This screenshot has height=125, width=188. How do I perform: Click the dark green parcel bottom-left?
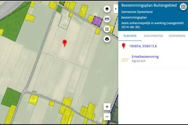[x=11, y=97]
